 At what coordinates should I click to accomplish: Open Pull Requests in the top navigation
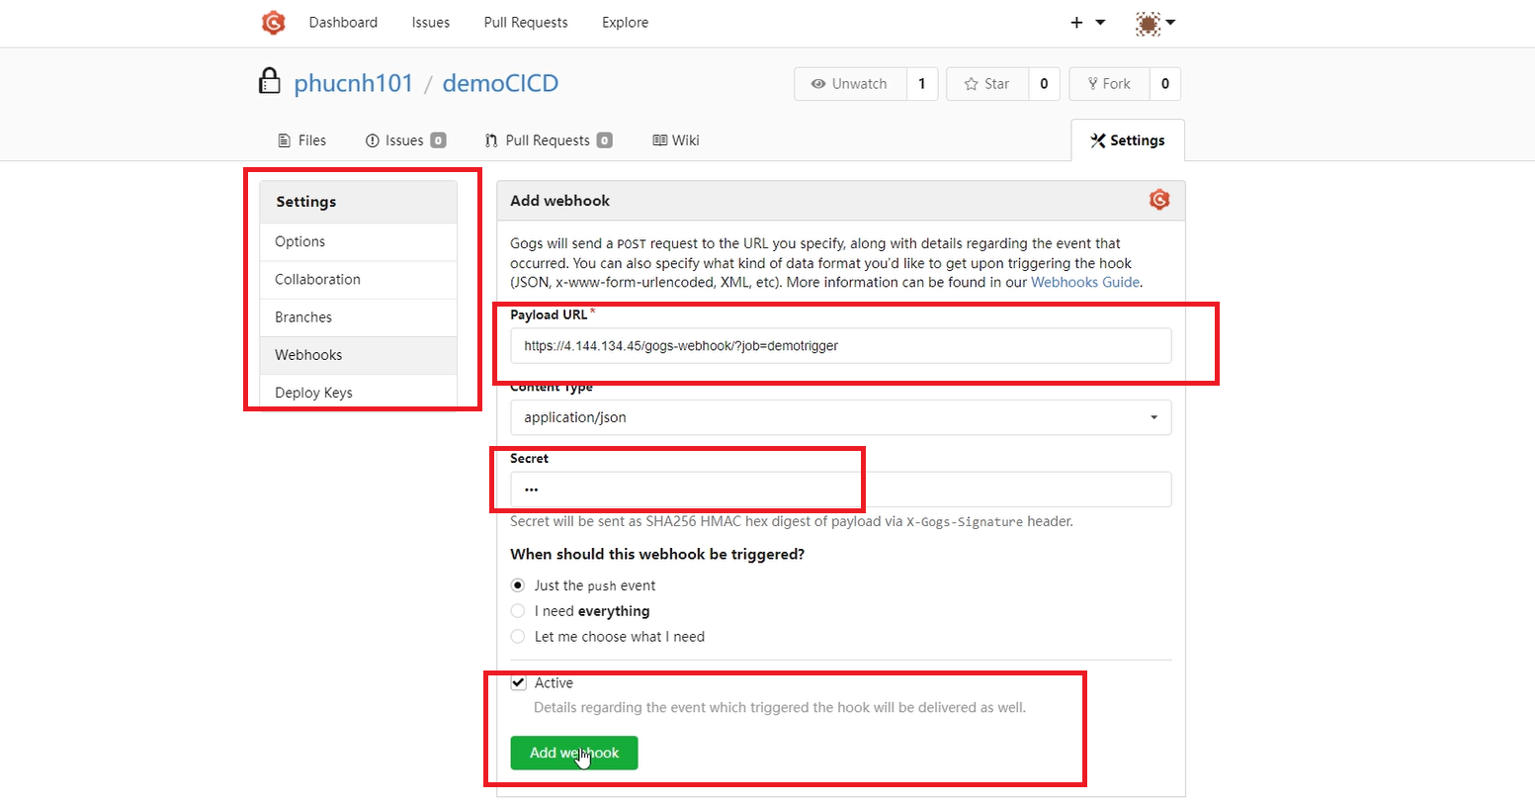point(526,23)
